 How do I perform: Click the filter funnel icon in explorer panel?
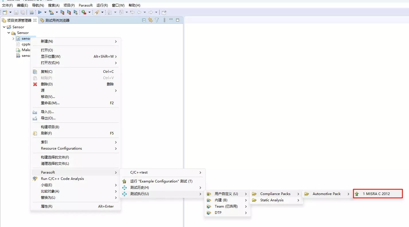click(157, 20)
